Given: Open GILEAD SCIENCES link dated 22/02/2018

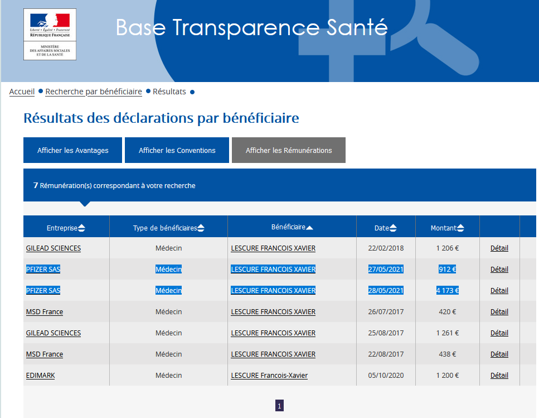Looking at the screenshot, I should [x=54, y=248].
